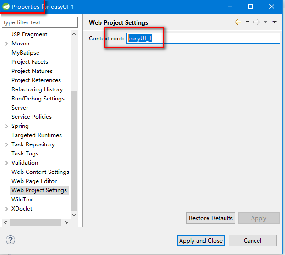The width and height of the screenshot is (285, 255).
Task: Click the back navigation arrow icon
Action: [238, 22]
